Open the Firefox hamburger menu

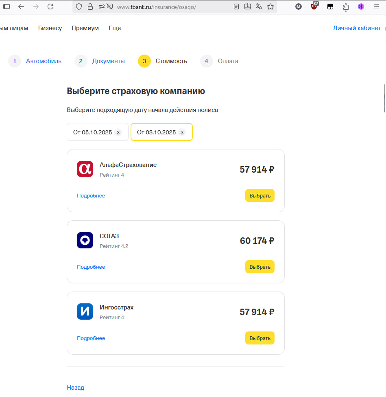376,7
